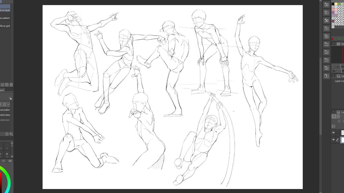Click the red indicator in navigator header
Screen dimensions: 344x193
332,39
